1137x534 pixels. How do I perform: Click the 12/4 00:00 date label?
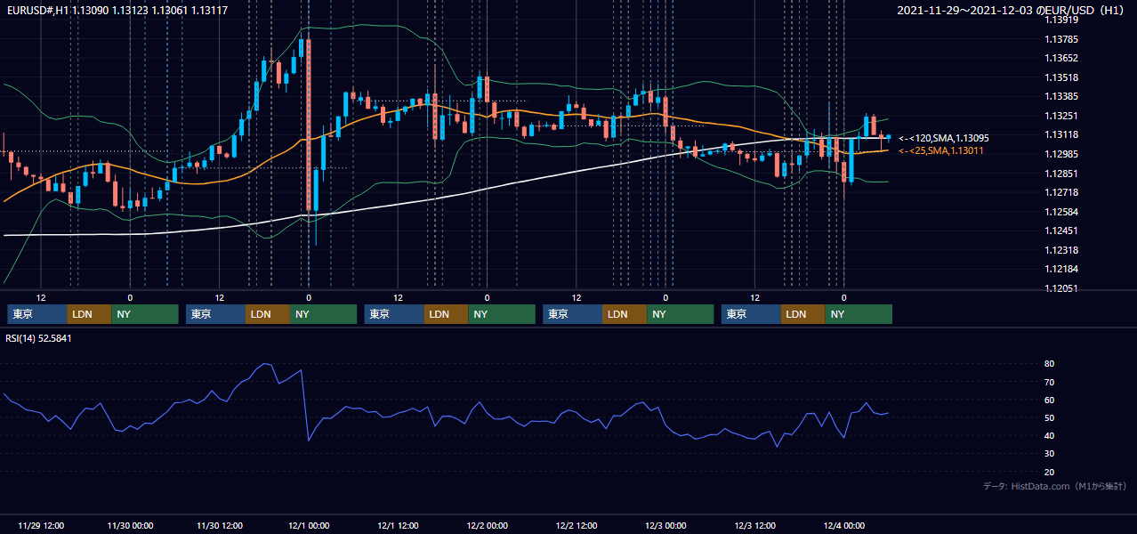click(844, 525)
